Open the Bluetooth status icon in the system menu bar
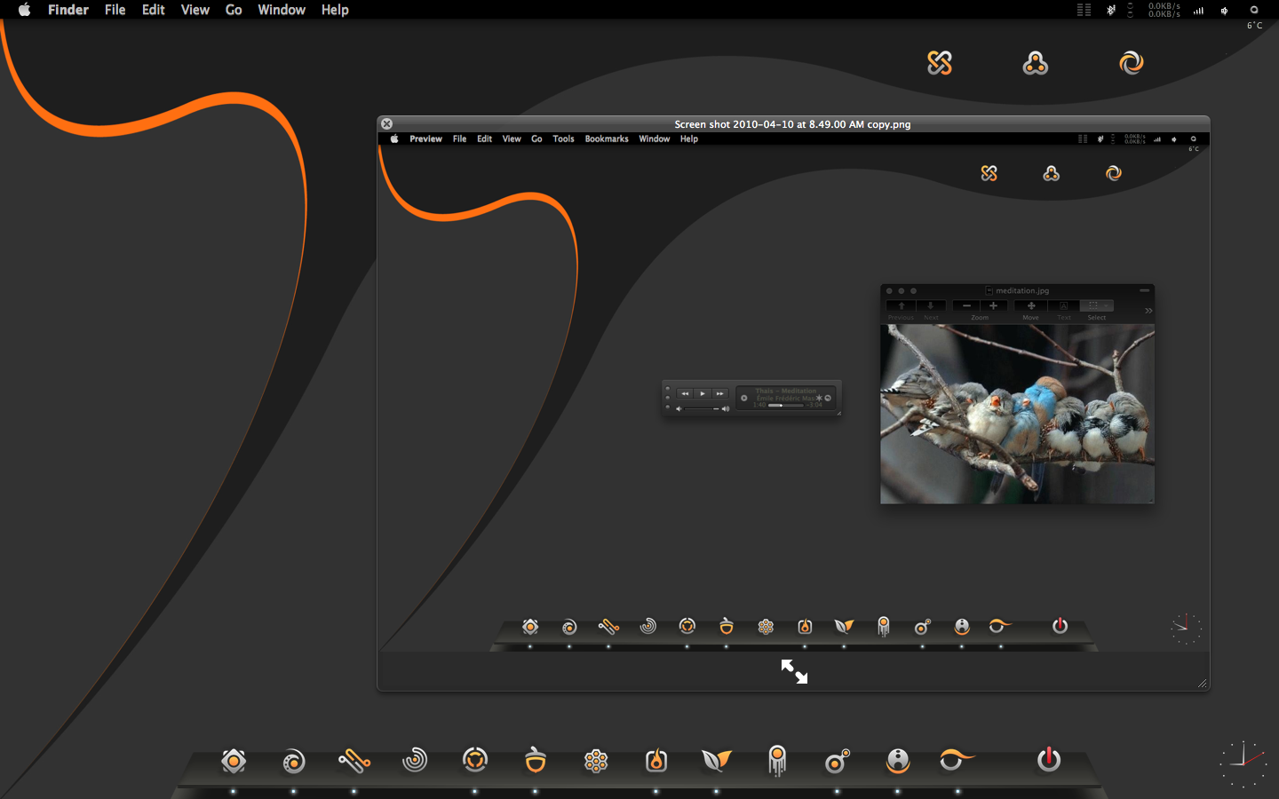Image resolution: width=1279 pixels, height=799 pixels. point(1110,10)
